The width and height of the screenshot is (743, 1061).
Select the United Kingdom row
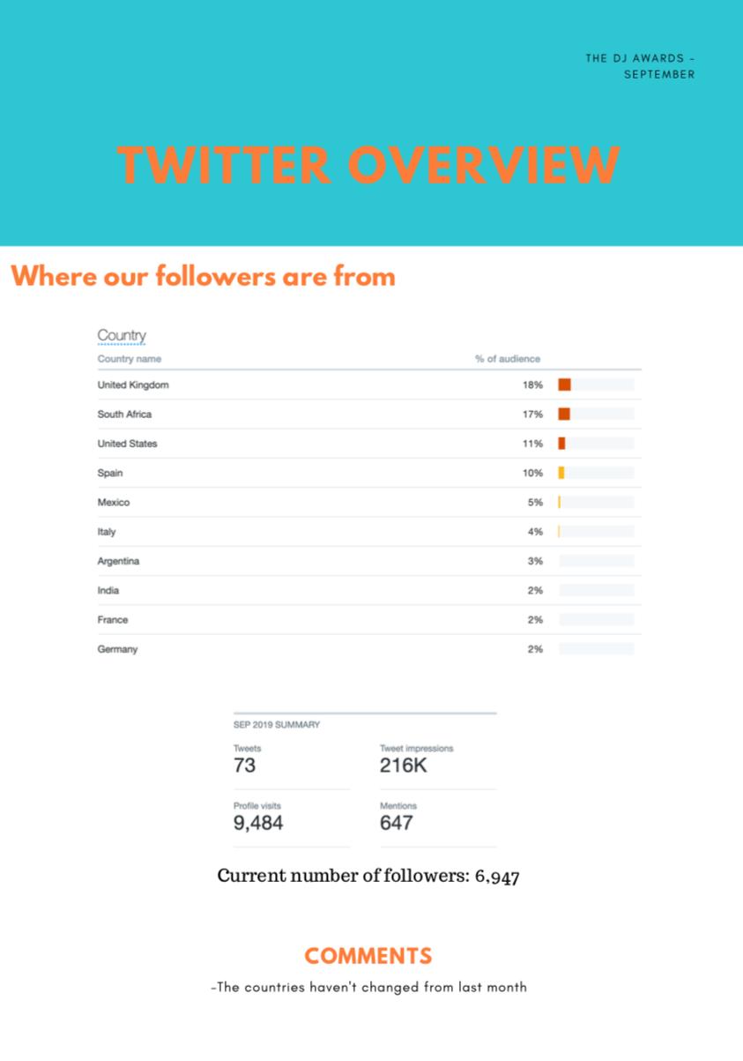pyautogui.click(x=369, y=385)
